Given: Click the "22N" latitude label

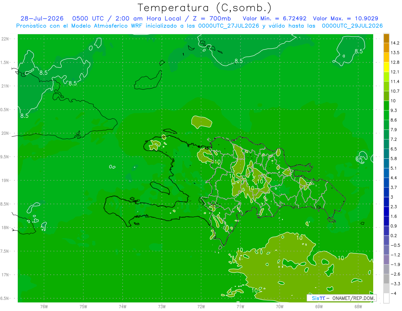Looking at the screenshot, I should point(6,39).
